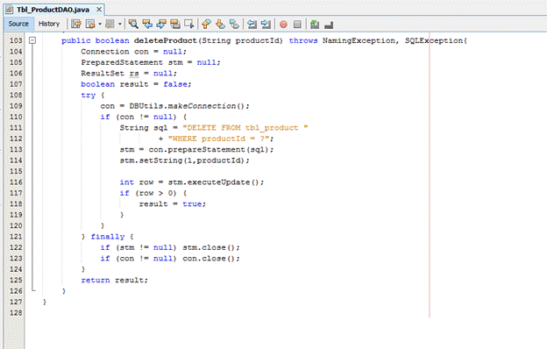The height and width of the screenshot is (349, 547).
Task: Go to Find Next Occurrence icon
Action: pos(161,24)
